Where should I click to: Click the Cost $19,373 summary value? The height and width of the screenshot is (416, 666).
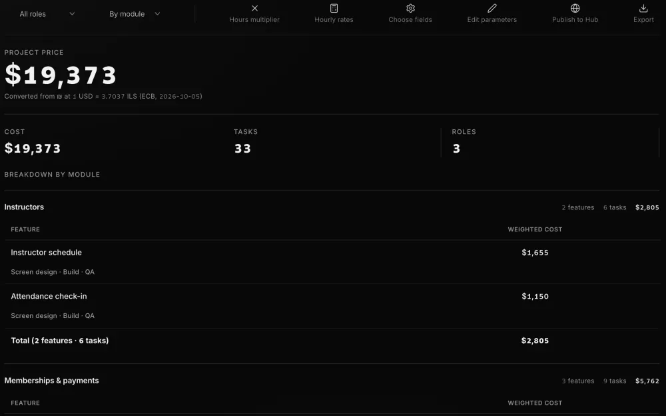point(33,149)
